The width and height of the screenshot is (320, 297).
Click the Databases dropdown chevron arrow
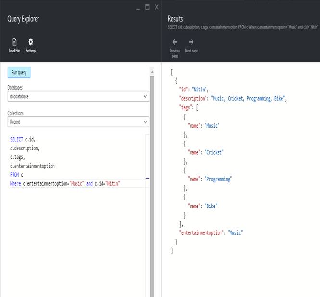pyautogui.click(x=146, y=97)
